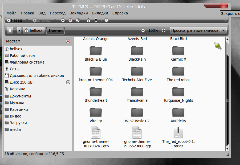Image resolution: width=240 pixels, height=165 pixels.
Task: Open the Видео bookmark
Action: pos(38,116)
